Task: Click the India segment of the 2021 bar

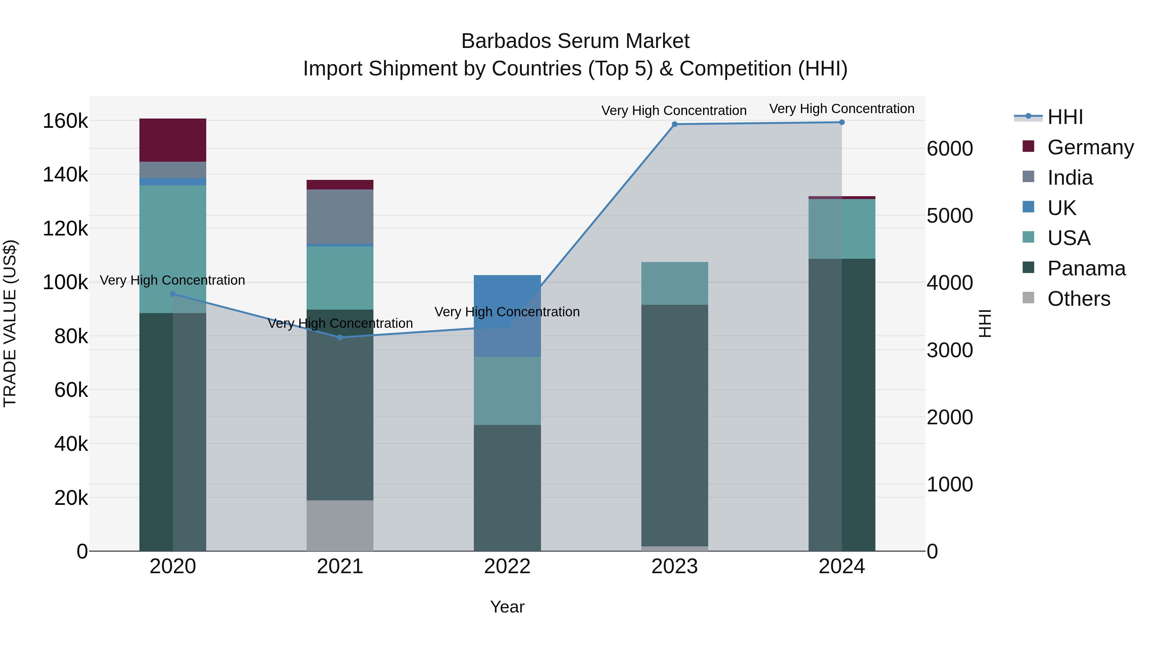Action: pos(340,217)
